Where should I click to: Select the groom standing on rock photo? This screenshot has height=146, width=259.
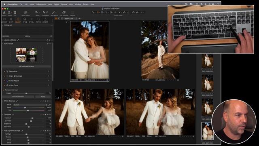(x=160, y=49)
